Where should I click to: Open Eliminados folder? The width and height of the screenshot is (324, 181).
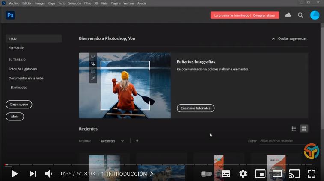(18, 88)
